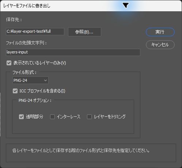This screenshot has width=182, height=168.
Task: Click the layers-input file prefix field
Action: tap(73, 52)
